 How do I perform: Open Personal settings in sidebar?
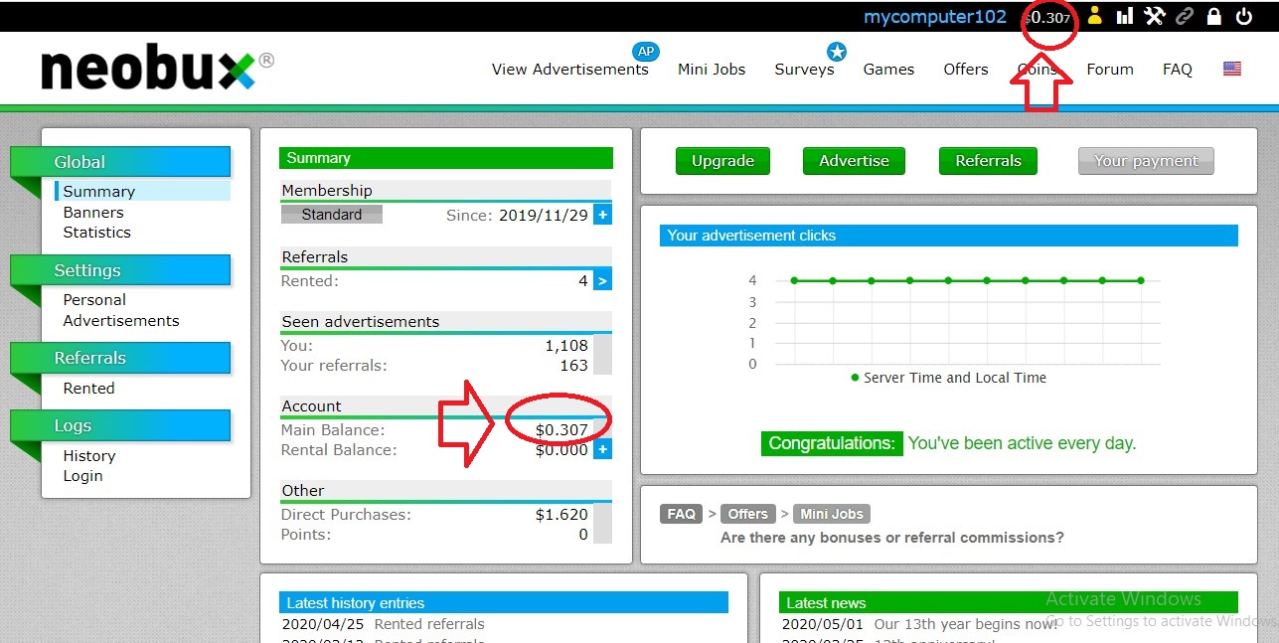pyautogui.click(x=94, y=300)
